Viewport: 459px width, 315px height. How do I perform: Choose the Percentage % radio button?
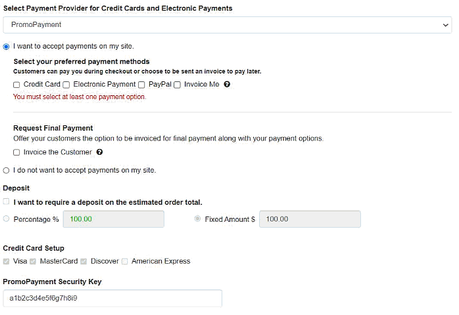tap(6, 219)
